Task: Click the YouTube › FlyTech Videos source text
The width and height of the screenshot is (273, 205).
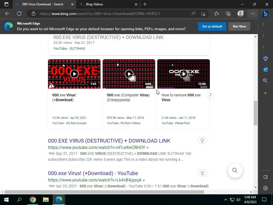Action: 123,123
